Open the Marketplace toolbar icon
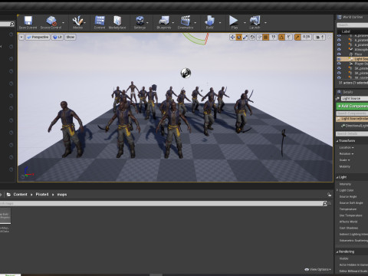This screenshot has height=276, width=368. click(x=117, y=22)
